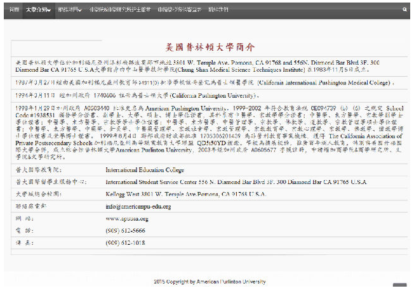This screenshot has width=414, height=293.
Task: Click the website address www.apuusa.org
Action: [x=127, y=218]
